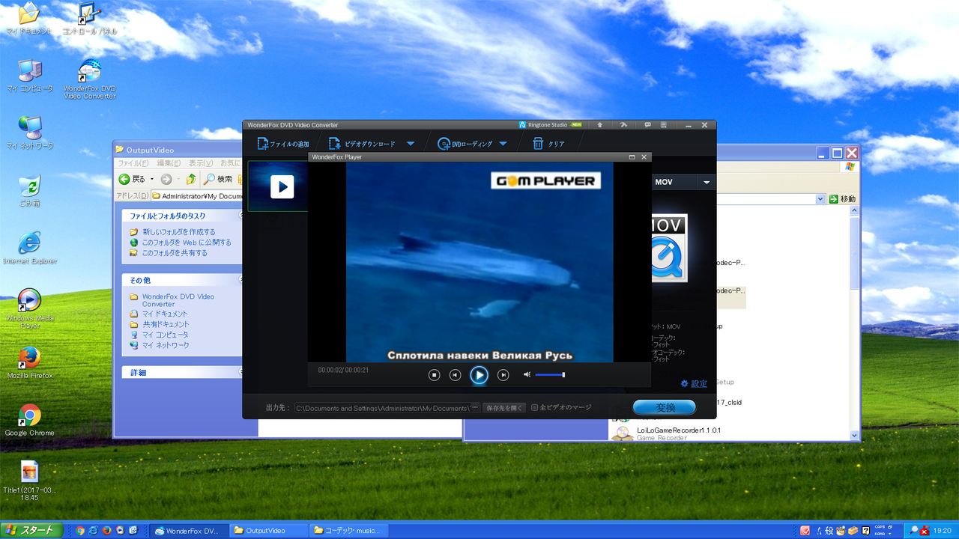Adjust the player volume slider
Image resolution: width=959 pixels, height=539 pixels.
click(x=550, y=374)
